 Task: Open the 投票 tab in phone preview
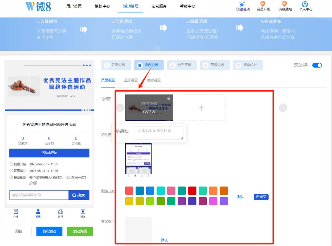[x=38, y=213]
